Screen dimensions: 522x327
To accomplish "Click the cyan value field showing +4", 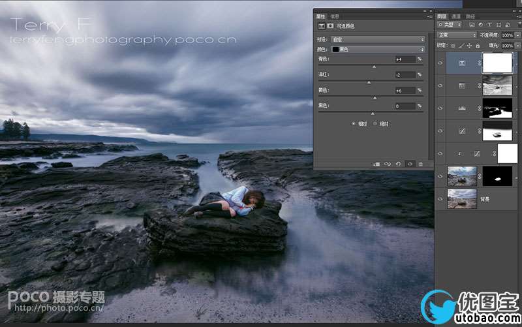I will coord(405,59).
